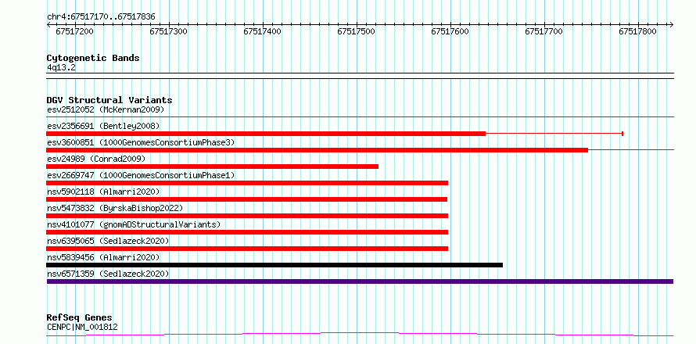The width and height of the screenshot is (696, 344).
Task: Click the thin red esv2512052 variant line
Action: click(x=360, y=116)
